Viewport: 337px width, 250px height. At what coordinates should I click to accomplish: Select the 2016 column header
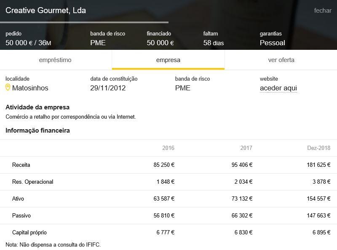168,148
